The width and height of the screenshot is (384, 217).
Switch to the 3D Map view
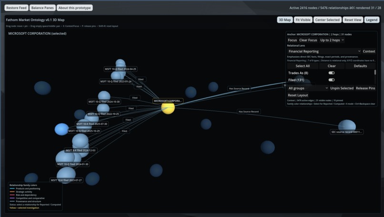285,20
